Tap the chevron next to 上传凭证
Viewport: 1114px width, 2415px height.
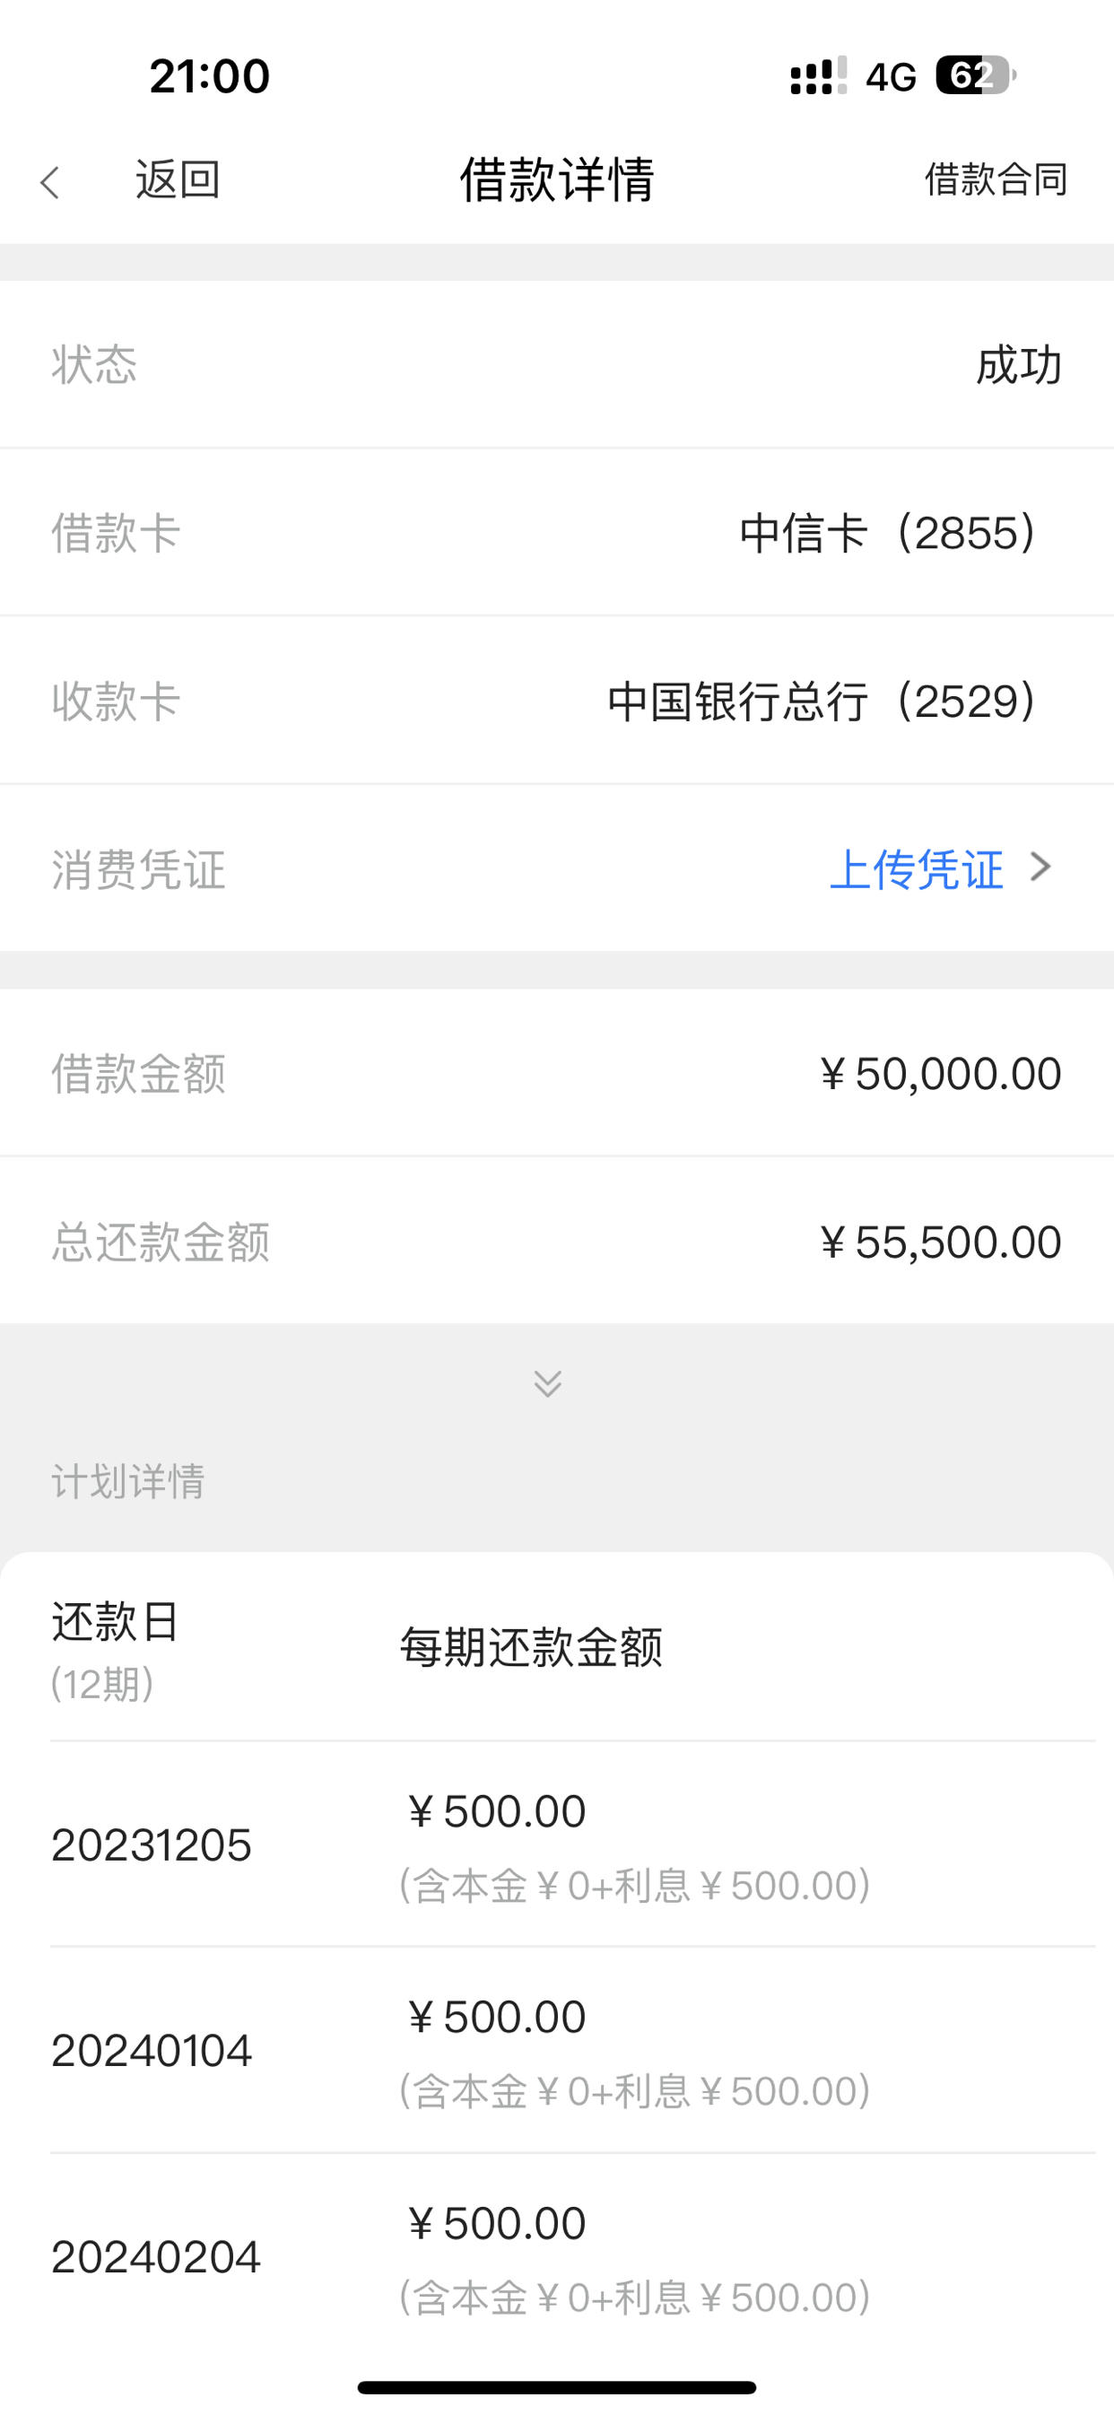tap(1040, 867)
